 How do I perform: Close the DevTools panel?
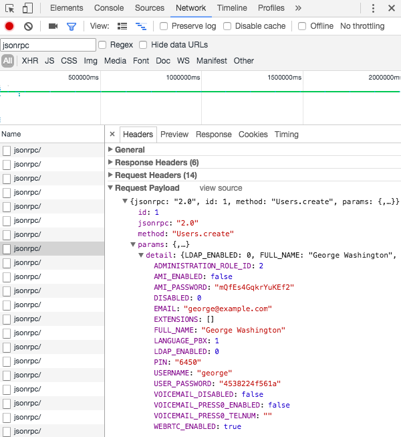click(392, 8)
